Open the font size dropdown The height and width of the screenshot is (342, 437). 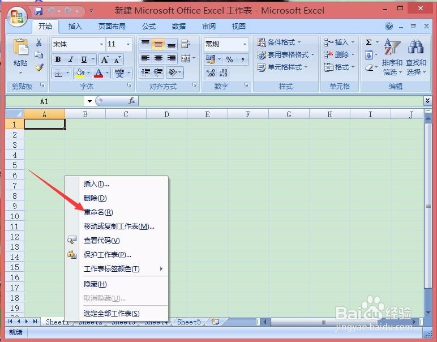128,44
